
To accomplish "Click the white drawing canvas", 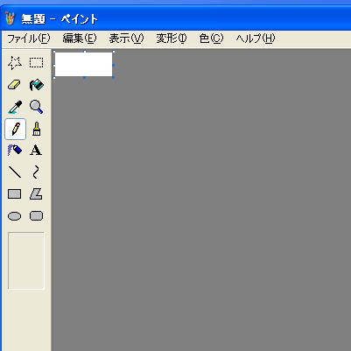I will point(83,64).
